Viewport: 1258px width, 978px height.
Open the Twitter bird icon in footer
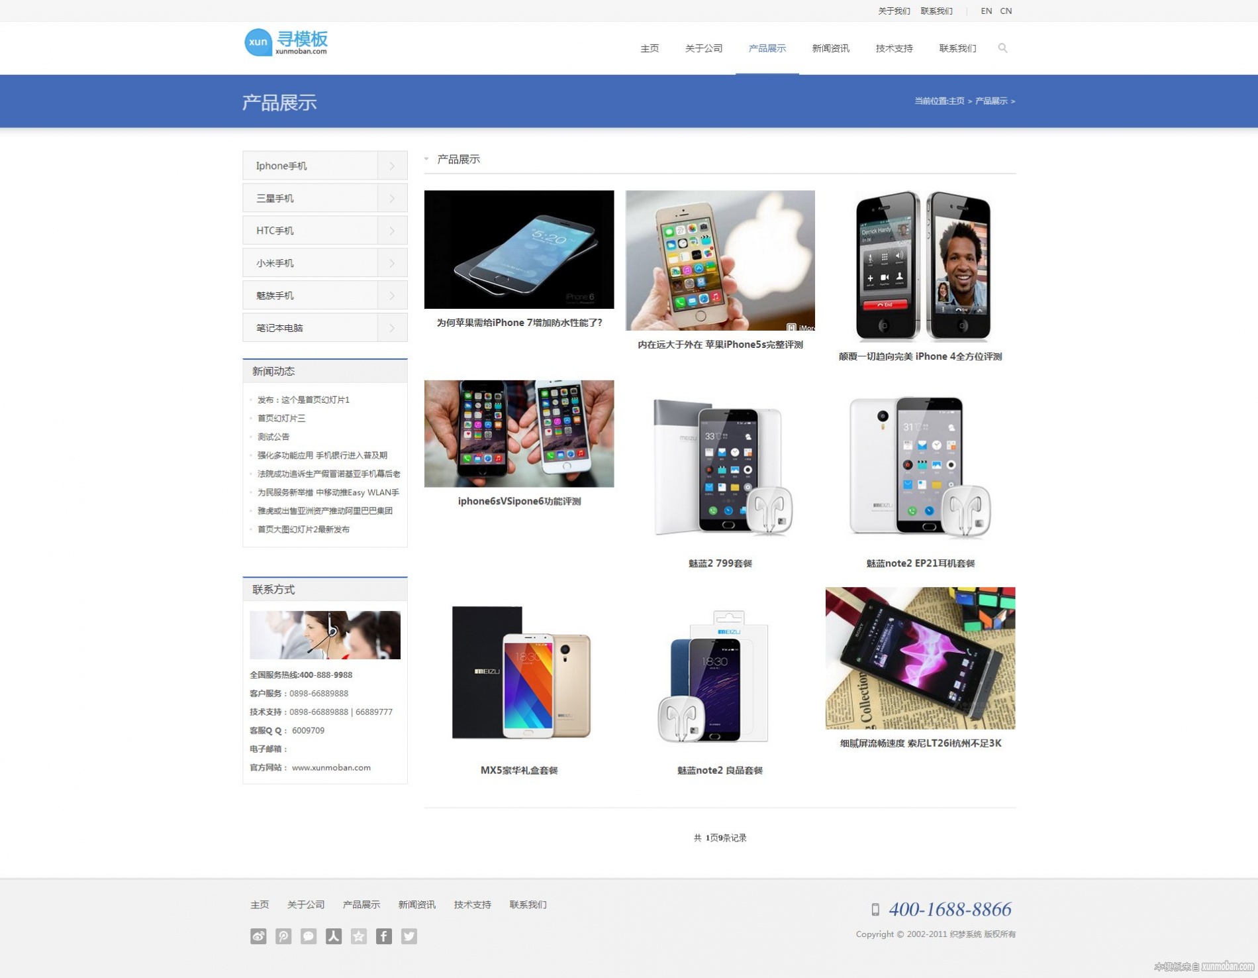[409, 936]
